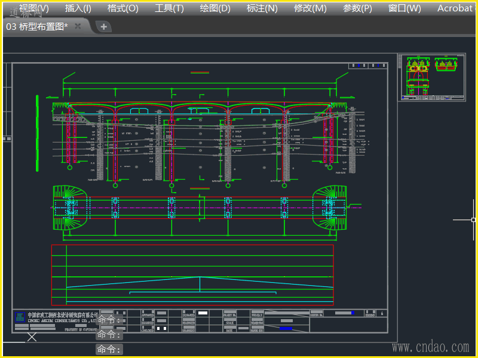478x358 pixels.
Task: Open the 修改(M) modify menu
Action: tap(310, 8)
